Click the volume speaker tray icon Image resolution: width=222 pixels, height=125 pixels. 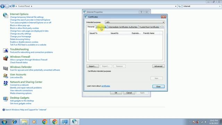[x=205, y=122]
